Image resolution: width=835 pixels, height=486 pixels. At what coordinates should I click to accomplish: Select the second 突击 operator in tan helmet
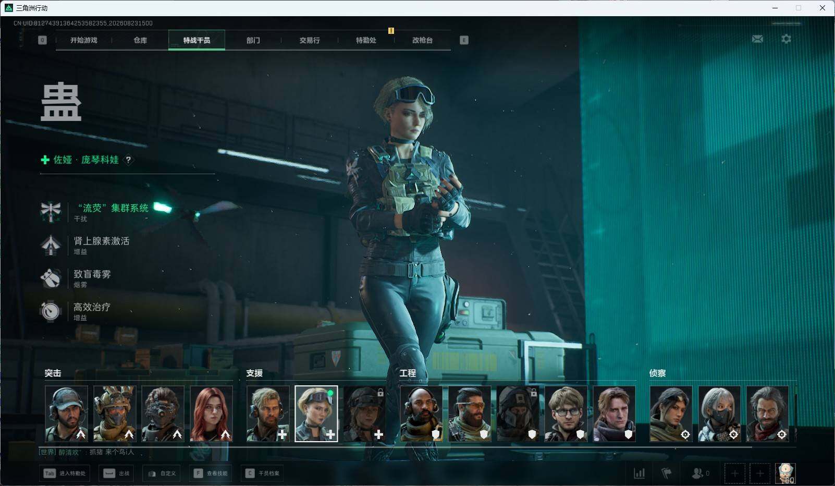tap(115, 414)
